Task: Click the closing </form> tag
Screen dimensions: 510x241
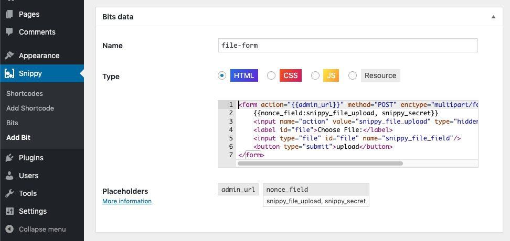Action: [x=251, y=155]
